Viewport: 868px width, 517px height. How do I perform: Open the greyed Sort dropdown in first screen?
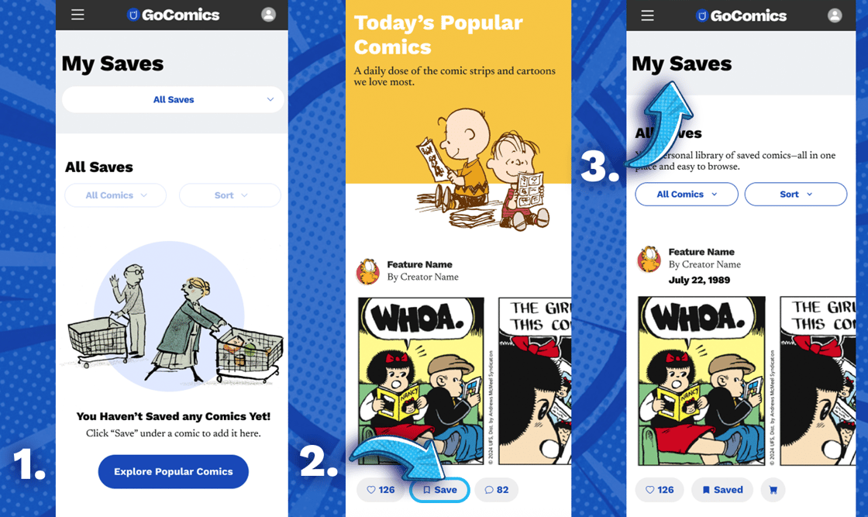click(x=230, y=195)
